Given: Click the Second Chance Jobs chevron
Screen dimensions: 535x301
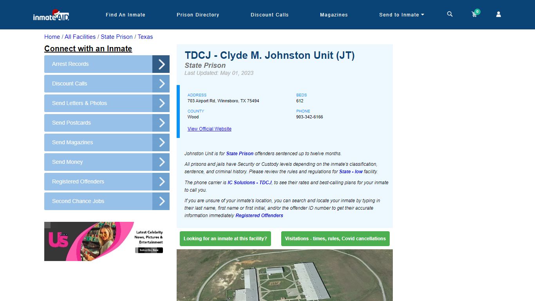Looking at the screenshot, I should [x=161, y=201].
